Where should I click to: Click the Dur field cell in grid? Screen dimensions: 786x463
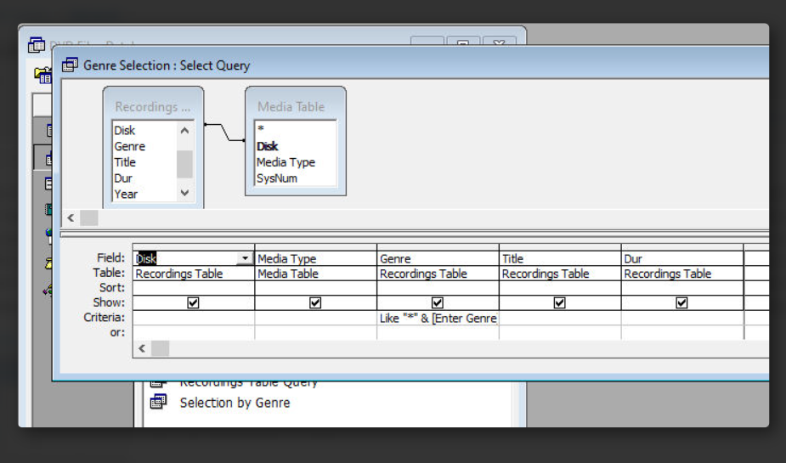tap(682, 258)
